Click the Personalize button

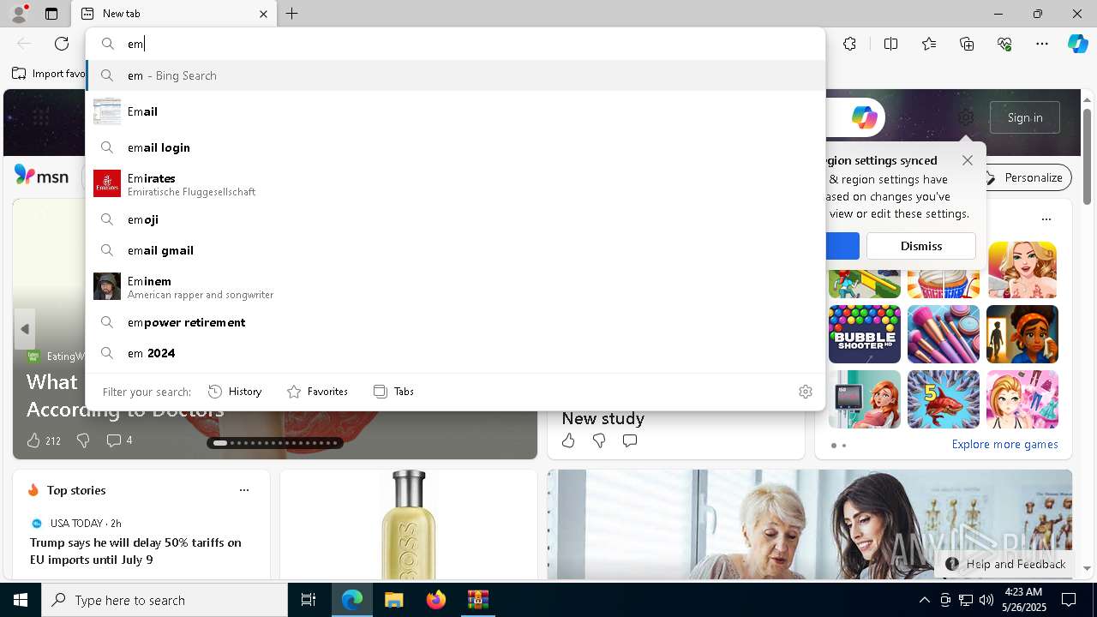(1023, 177)
